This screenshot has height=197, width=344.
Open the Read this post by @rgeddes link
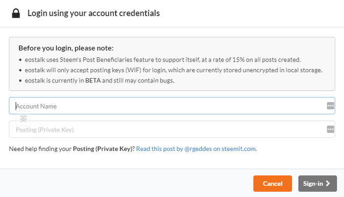[197, 149]
